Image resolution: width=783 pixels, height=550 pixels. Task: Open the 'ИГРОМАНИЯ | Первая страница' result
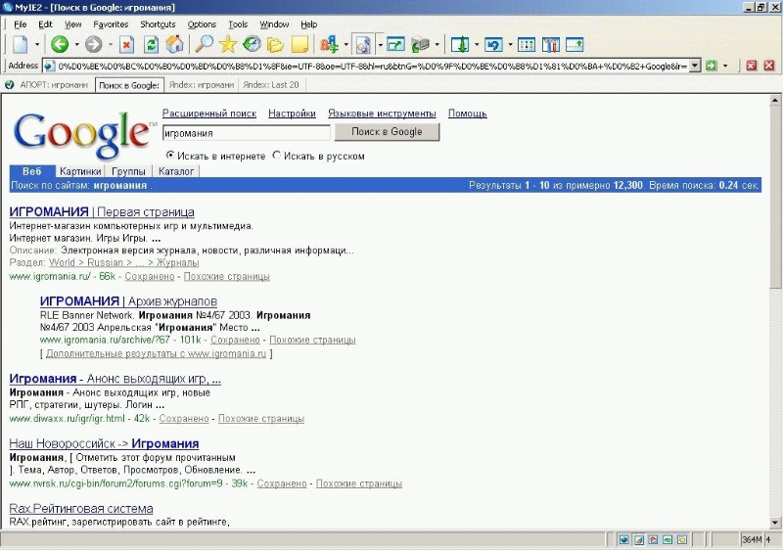(x=102, y=212)
